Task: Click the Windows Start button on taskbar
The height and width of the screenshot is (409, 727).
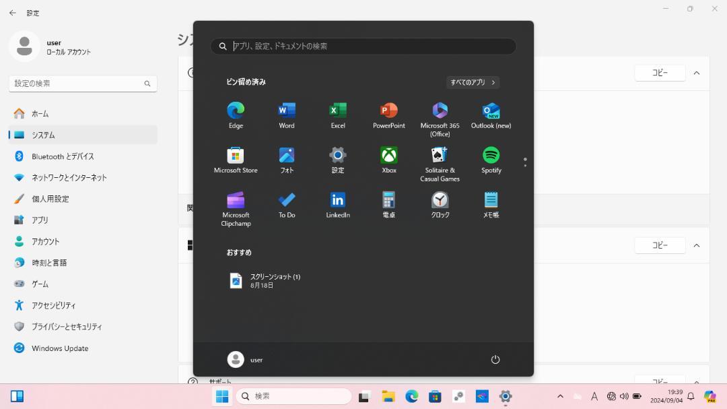Action: [222, 396]
